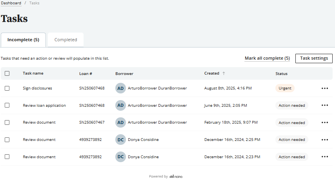
Task: Check the Sign disclosures task checkbox
Action: pos(7,88)
